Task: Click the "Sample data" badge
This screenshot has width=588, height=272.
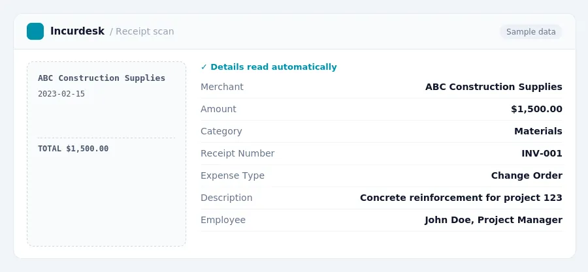Action: coord(531,32)
